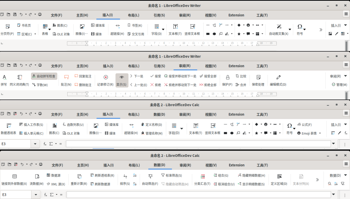Image resolution: width=350 pixels, height=199 pixels.
Task: Insert 书名页 title page in first Writer window
Action: pyautogui.click(x=24, y=25)
